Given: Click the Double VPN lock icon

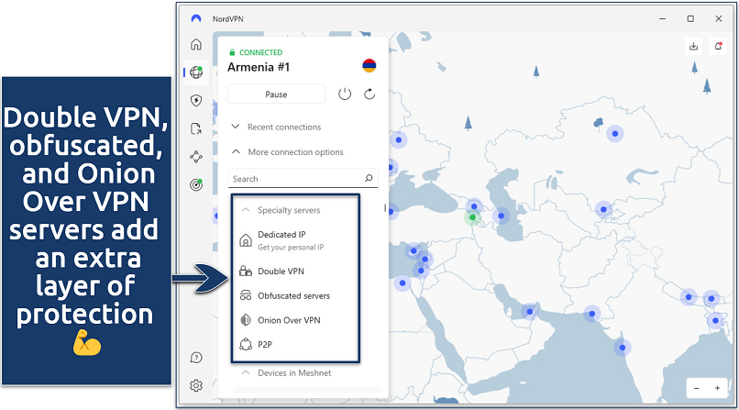Looking at the screenshot, I should coord(246,271).
